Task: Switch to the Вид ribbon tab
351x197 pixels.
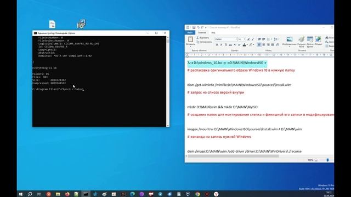Action: pyautogui.click(x=213, y=33)
